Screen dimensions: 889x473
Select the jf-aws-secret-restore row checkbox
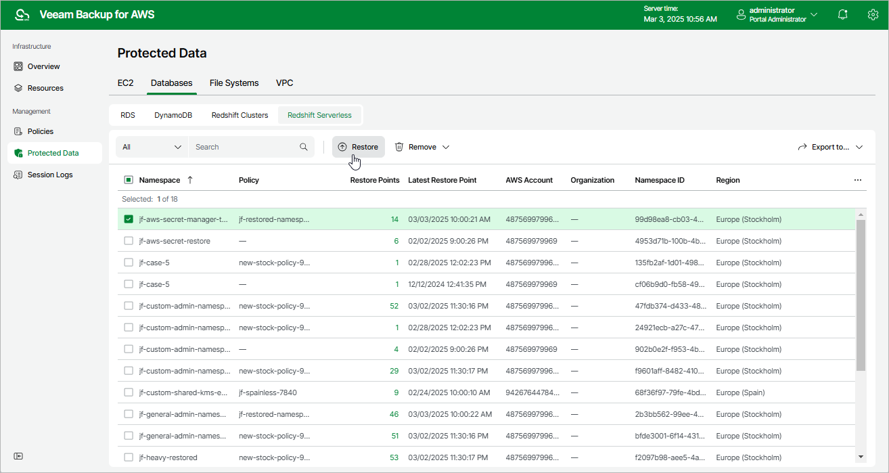coord(129,241)
